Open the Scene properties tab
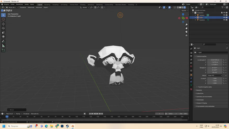This screenshot has width=229, height=129. 191,63
